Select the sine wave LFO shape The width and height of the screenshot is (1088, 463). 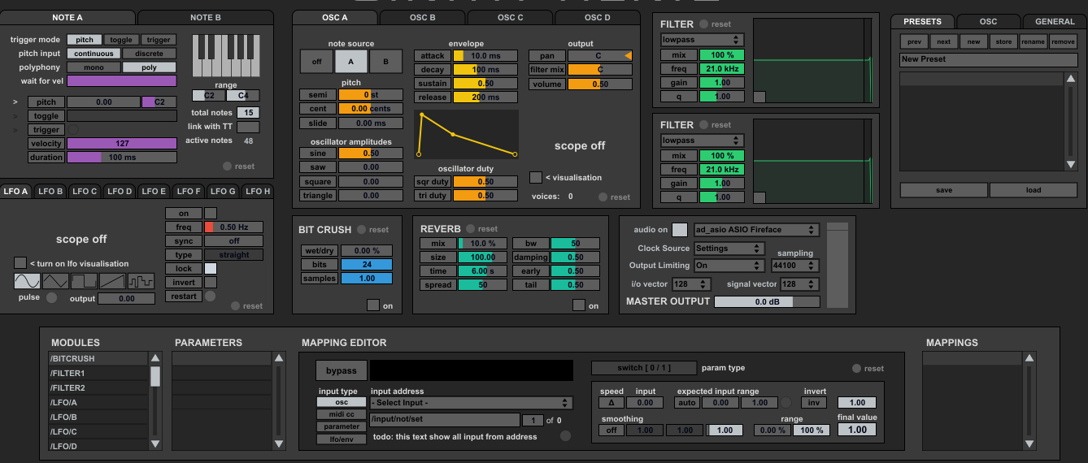[x=28, y=281]
